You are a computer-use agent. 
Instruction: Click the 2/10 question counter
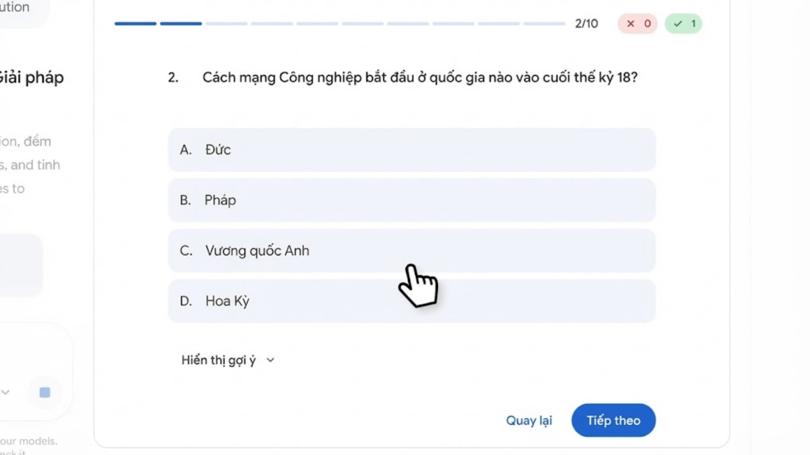click(586, 24)
